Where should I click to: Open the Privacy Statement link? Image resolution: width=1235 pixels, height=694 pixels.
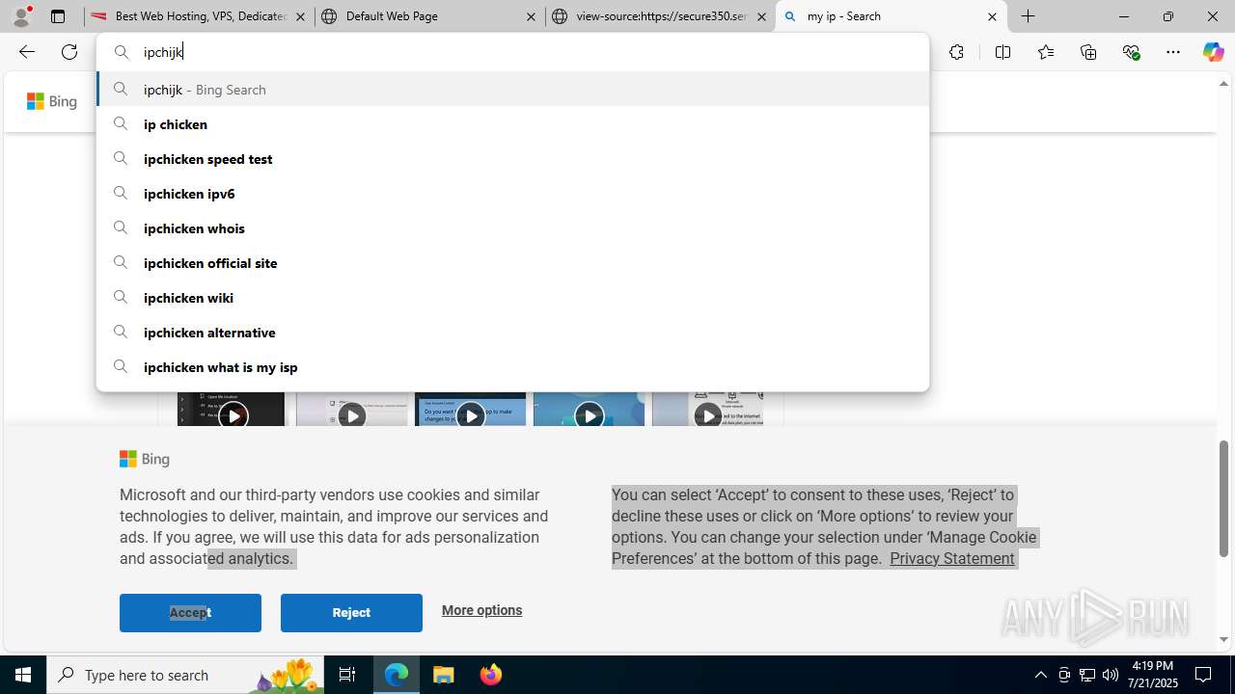click(951, 558)
